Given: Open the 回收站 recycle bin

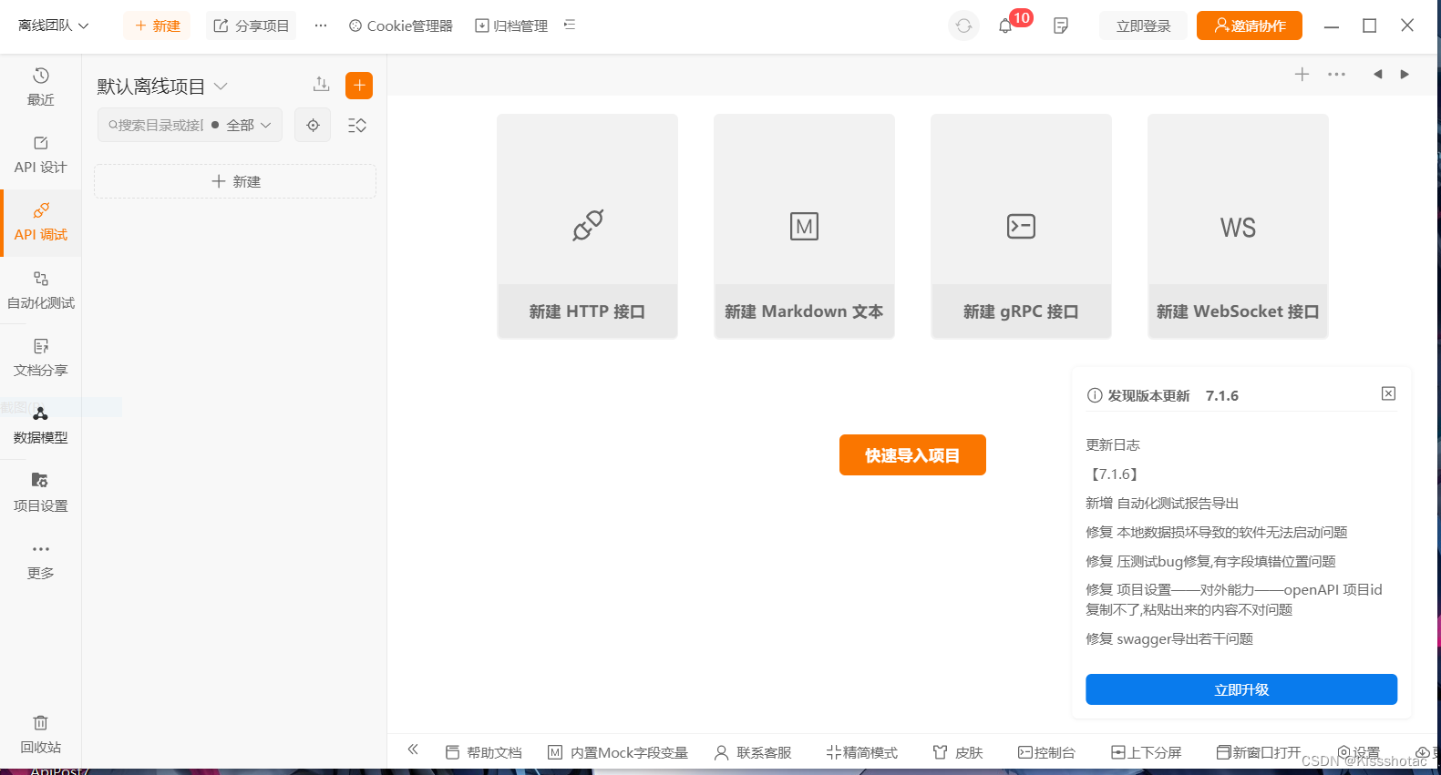Looking at the screenshot, I should tap(40, 735).
